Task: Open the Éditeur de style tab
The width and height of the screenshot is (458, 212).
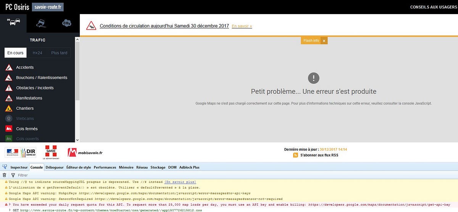Action: (x=79, y=167)
